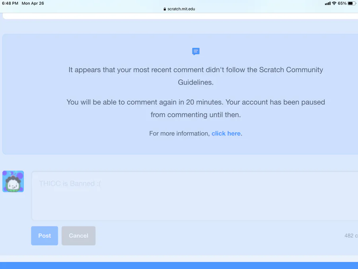Tap the cellular signal bars icon
The image size is (358, 269).
tap(328, 3)
